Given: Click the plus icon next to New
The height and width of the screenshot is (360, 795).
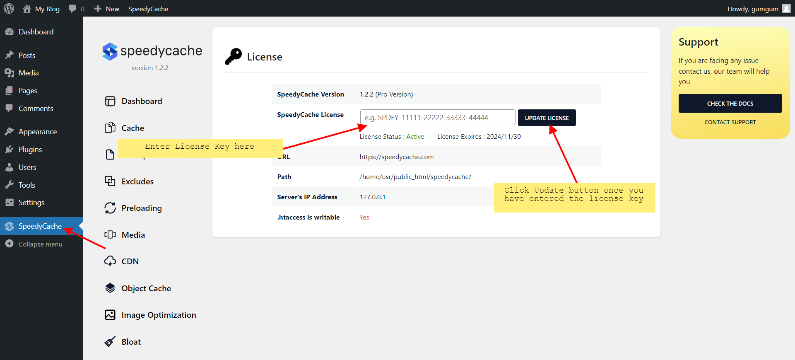Looking at the screenshot, I should point(98,8).
